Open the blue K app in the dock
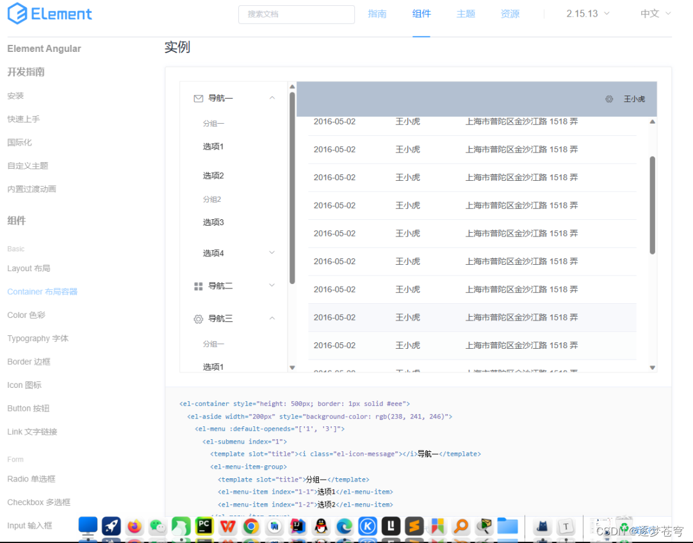Screen dimensions: 693x543 (368, 526)
